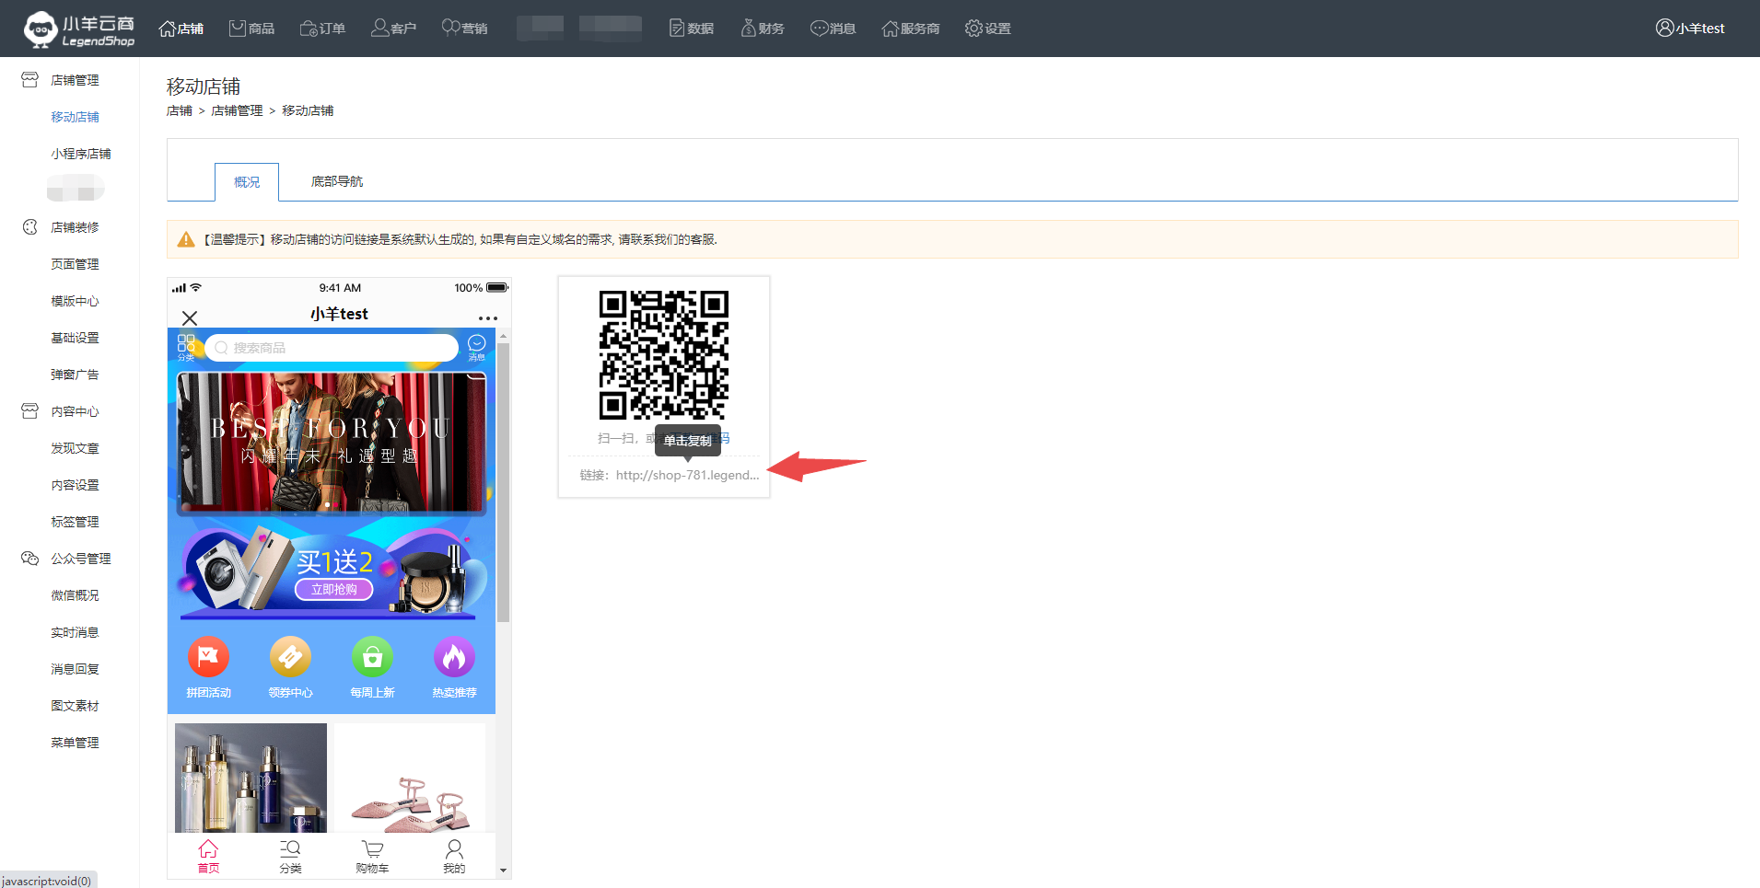Open the 领券中心 coupon icon
1760x888 pixels.
click(290, 657)
